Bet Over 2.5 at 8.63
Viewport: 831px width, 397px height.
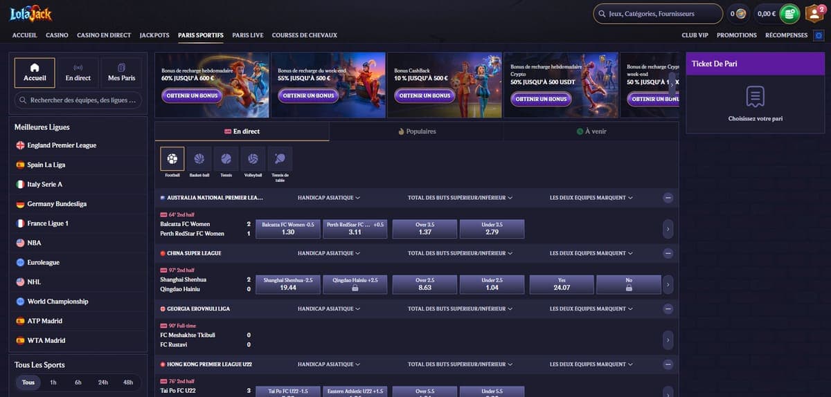(x=425, y=284)
